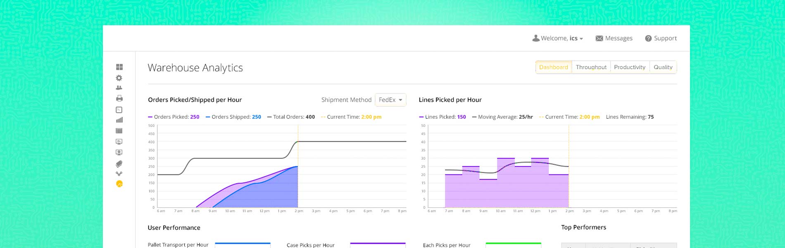Click the printer icon in sidebar
The image size is (785, 248).
pyautogui.click(x=119, y=98)
